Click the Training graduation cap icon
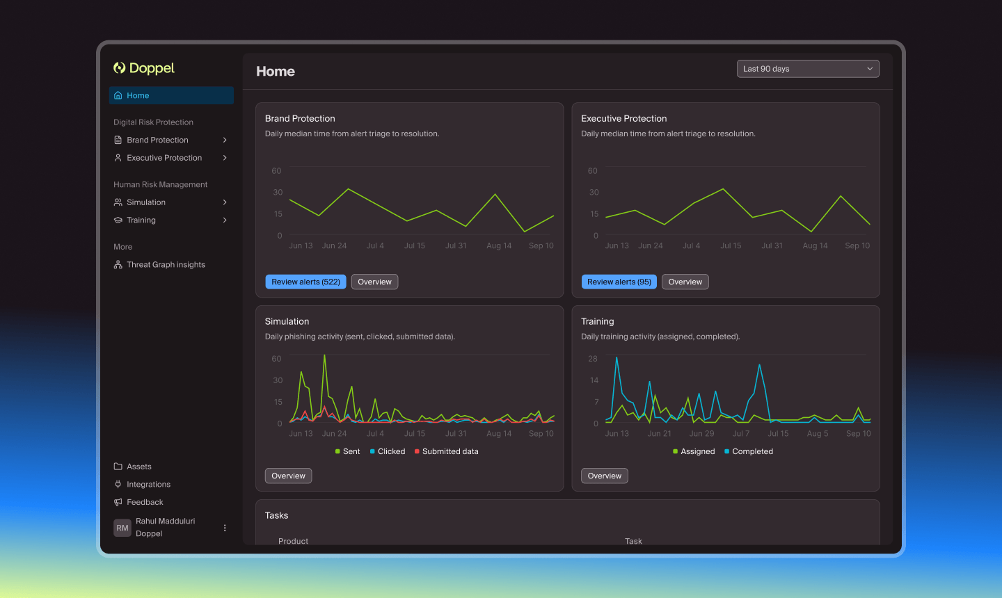The height and width of the screenshot is (598, 1002). [118, 220]
